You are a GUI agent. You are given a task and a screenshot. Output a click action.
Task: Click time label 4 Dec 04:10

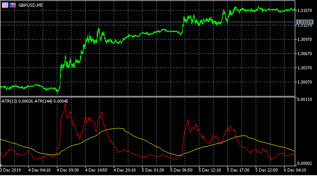[39, 170]
